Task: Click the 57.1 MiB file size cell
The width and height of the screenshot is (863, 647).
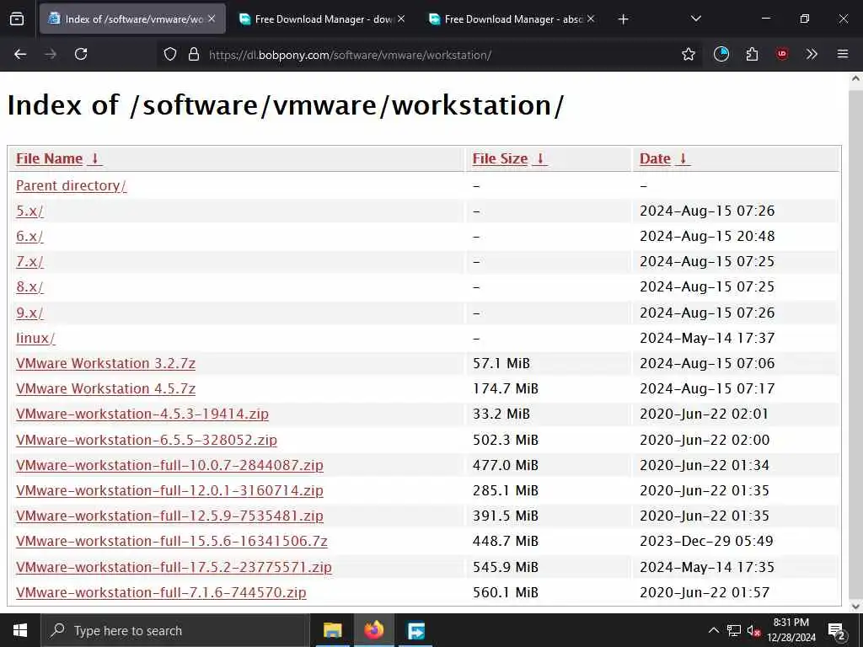Action: point(501,363)
